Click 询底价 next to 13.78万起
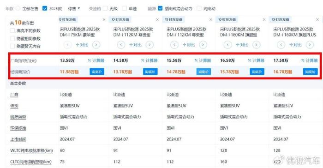Image resolution: width=323 pixels, height=168 pixels. coord(150,72)
